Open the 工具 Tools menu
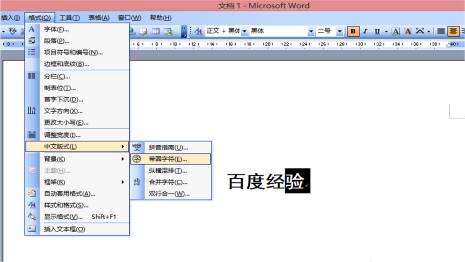The width and height of the screenshot is (465, 262). [x=69, y=18]
